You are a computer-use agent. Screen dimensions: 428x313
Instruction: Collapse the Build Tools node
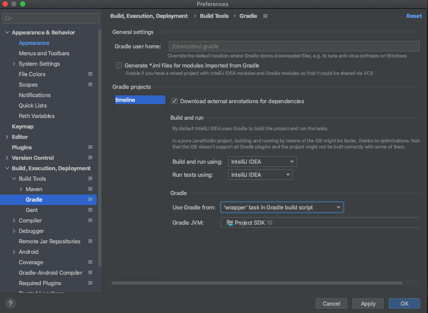pyautogui.click(x=14, y=179)
